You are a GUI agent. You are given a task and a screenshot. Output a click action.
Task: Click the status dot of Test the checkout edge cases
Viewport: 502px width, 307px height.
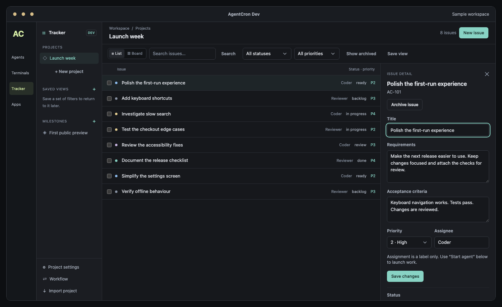(116, 129)
